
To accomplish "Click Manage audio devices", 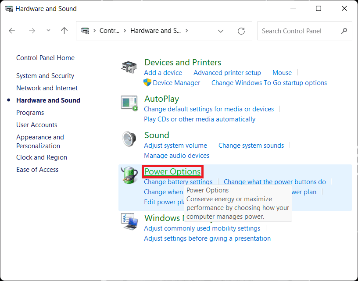I will point(177,156).
